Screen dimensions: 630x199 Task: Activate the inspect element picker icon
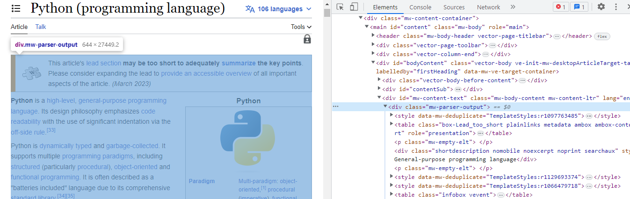[340, 7]
